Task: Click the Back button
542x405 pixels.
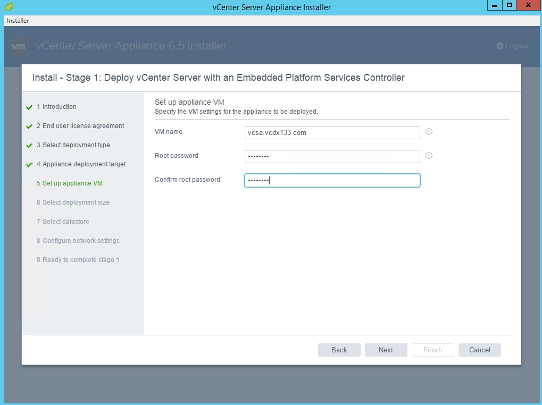Action: (339, 350)
